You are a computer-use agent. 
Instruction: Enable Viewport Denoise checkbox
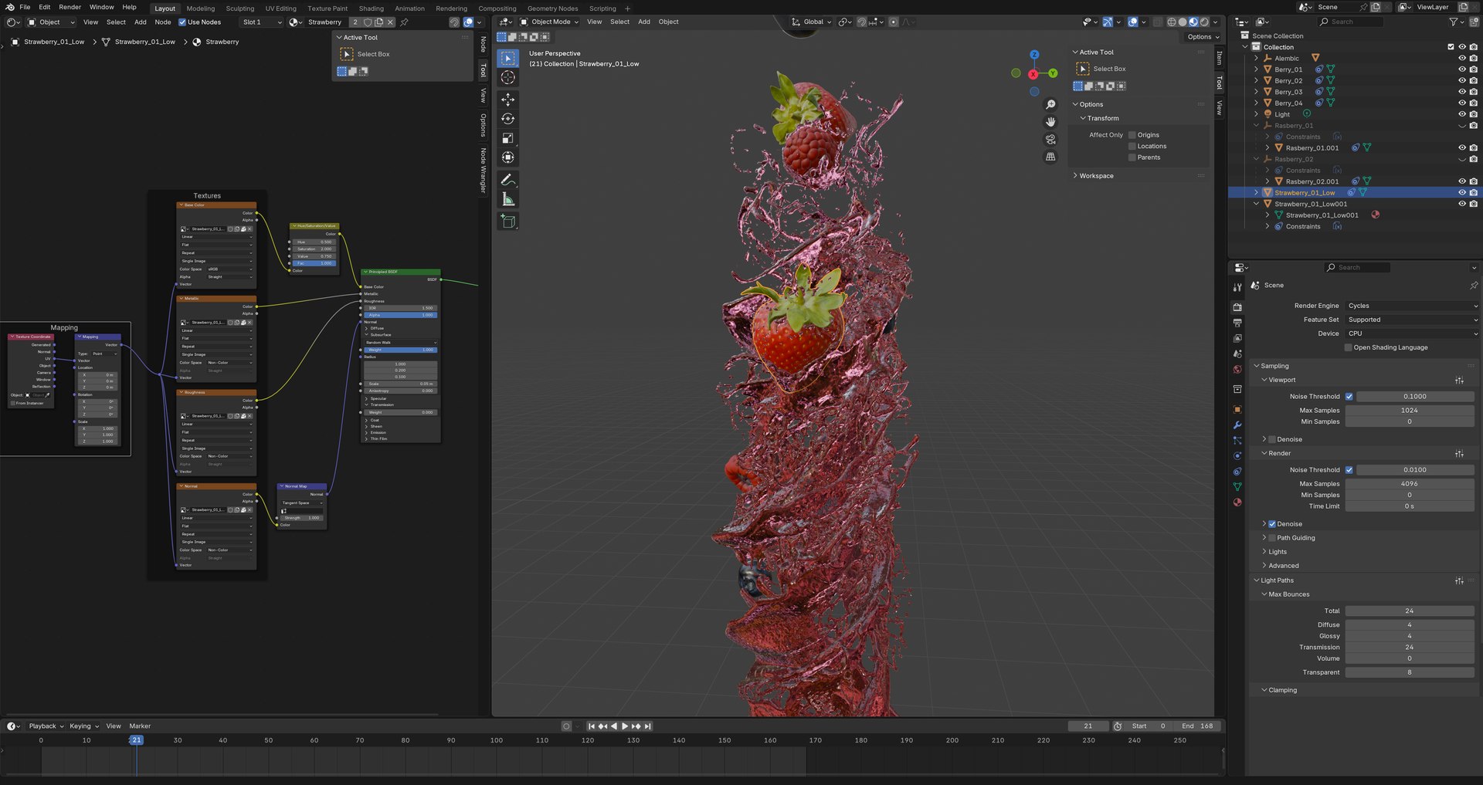click(x=1272, y=440)
